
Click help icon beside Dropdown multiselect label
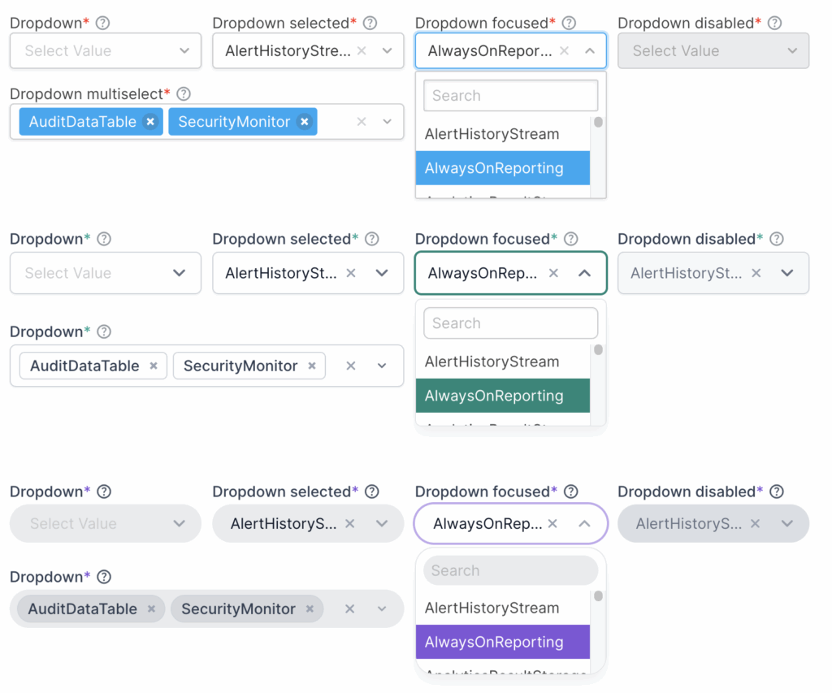point(184,94)
